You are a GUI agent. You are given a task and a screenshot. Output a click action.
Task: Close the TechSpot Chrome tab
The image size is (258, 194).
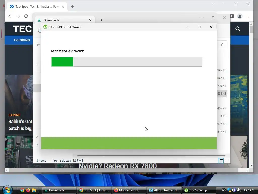63,7
